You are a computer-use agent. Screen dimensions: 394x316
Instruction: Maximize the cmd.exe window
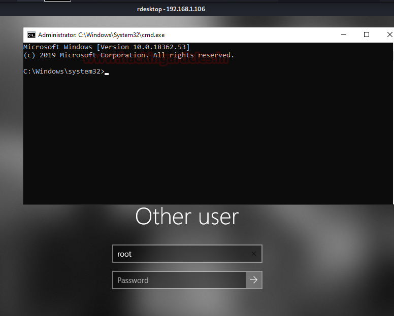click(x=367, y=34)
